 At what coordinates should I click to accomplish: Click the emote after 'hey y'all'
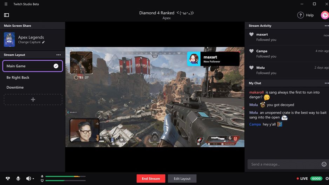click(280, 124)
